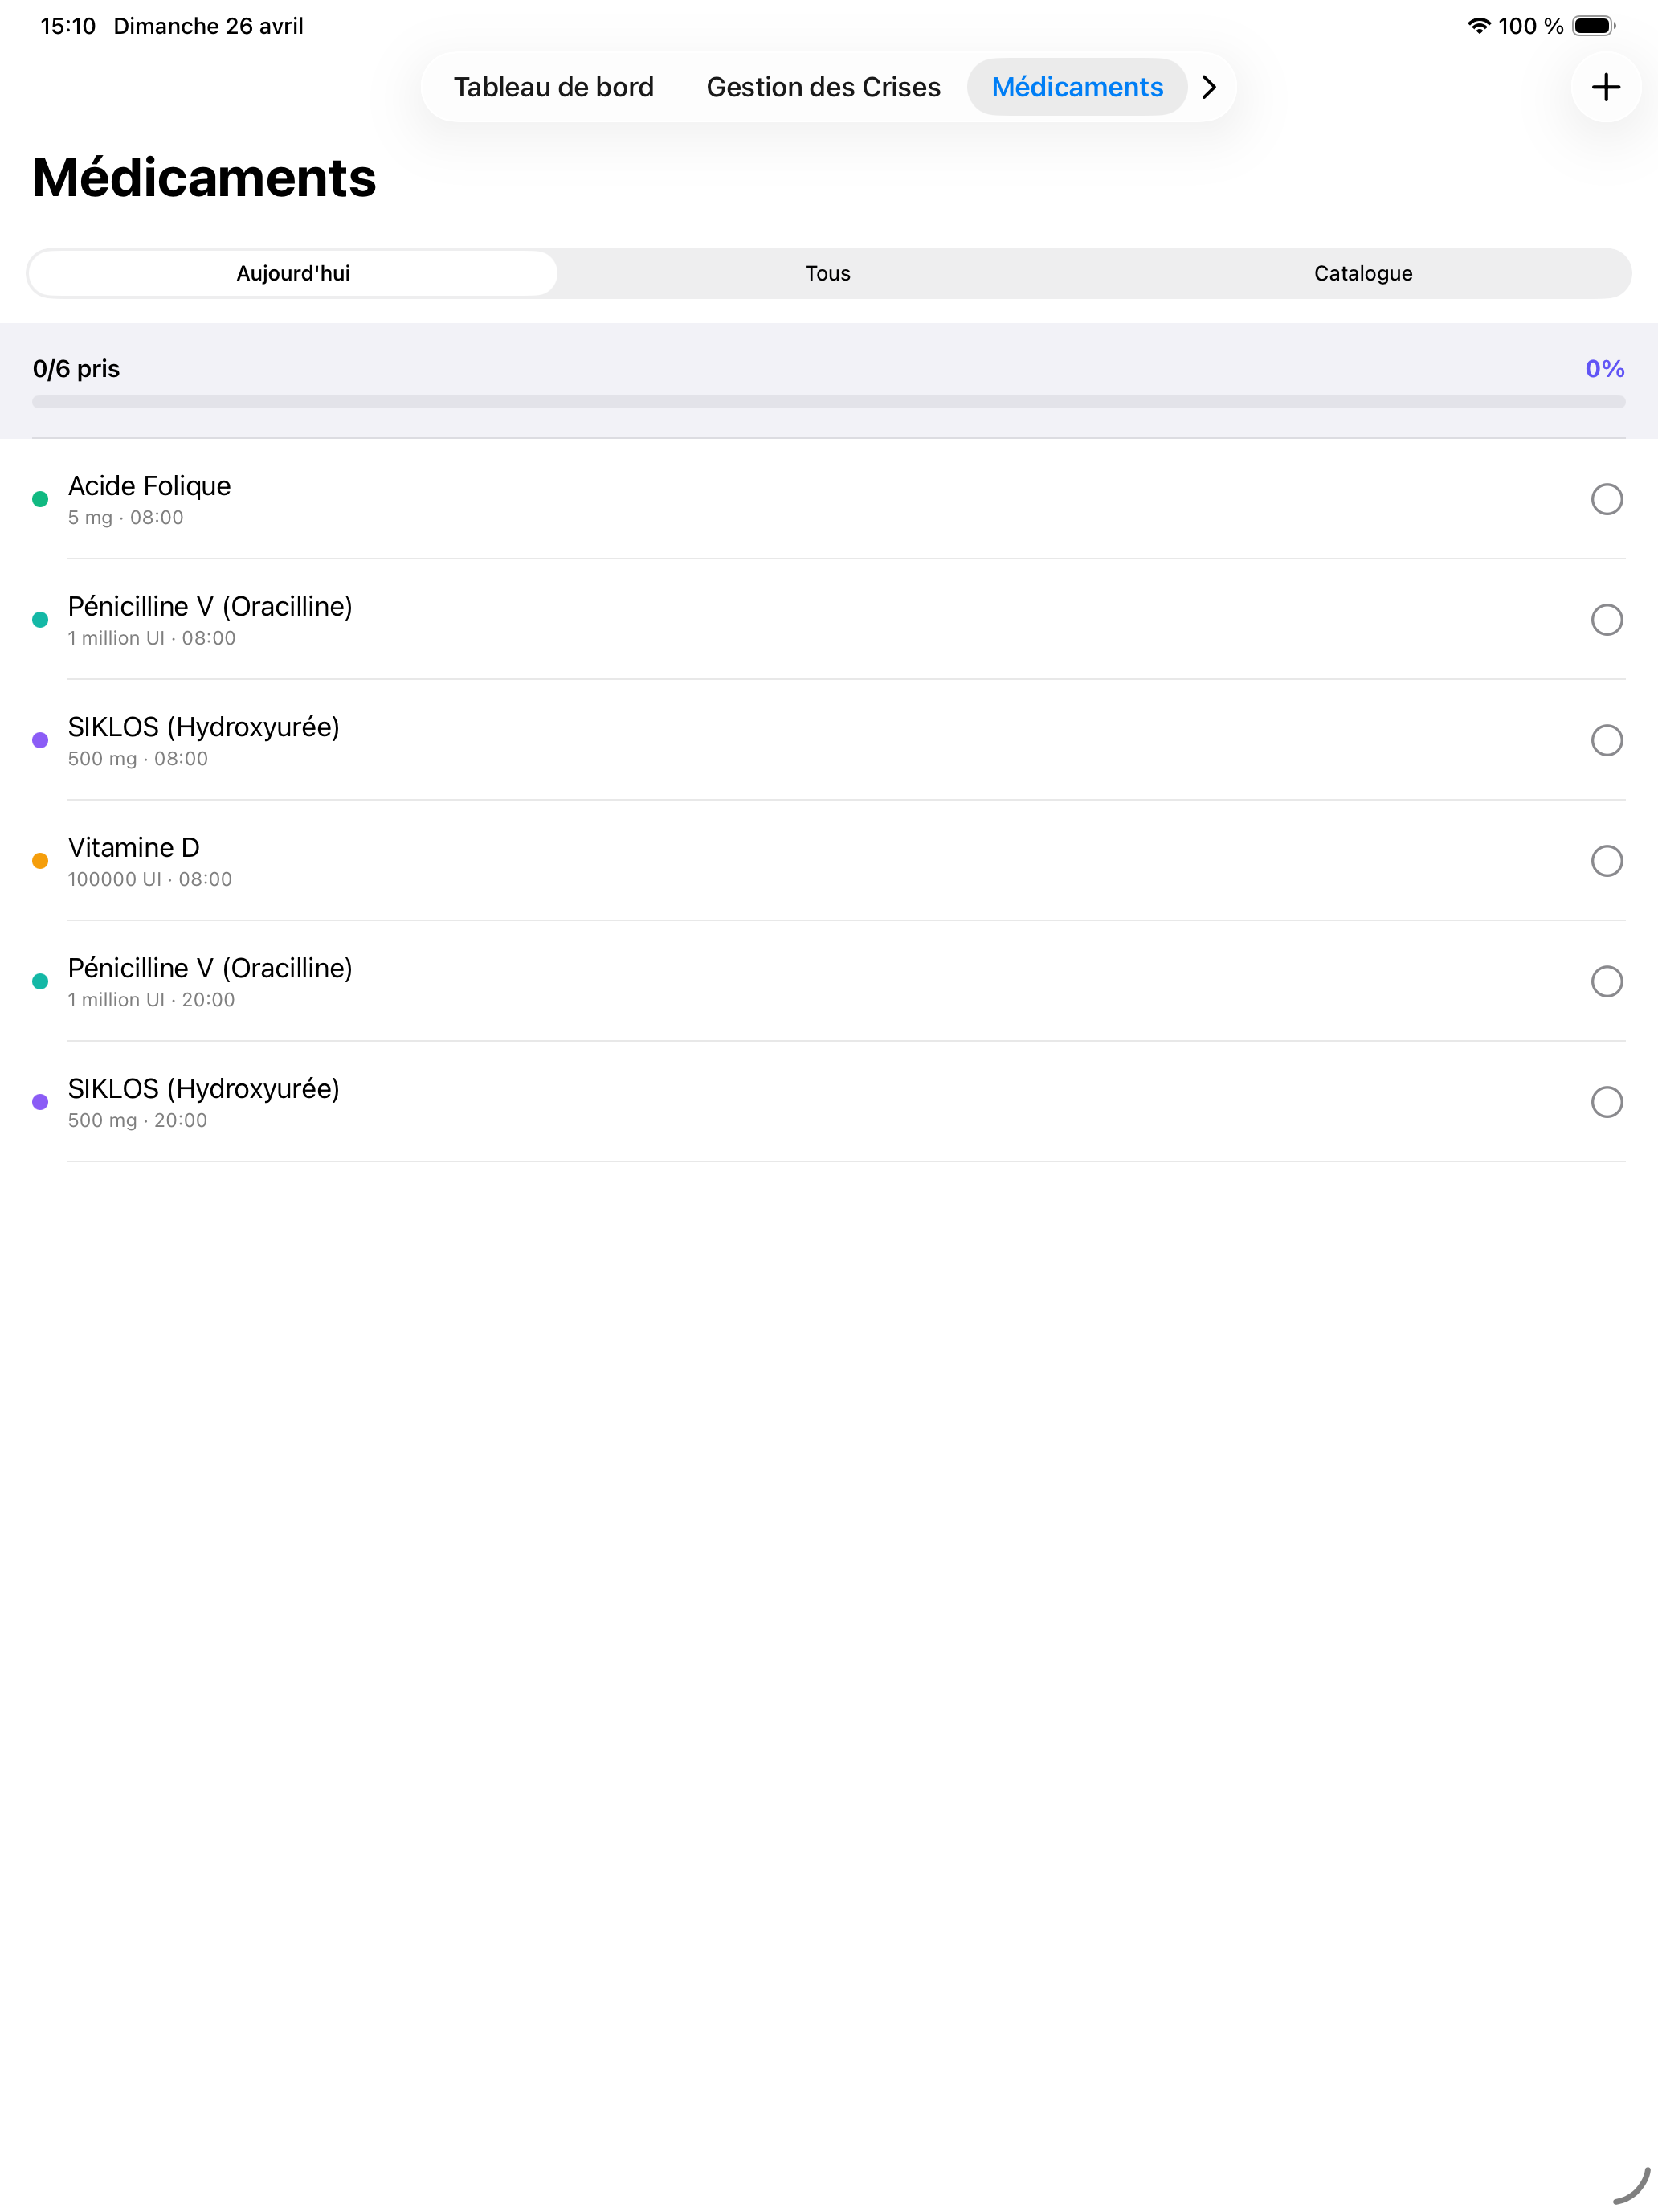Click the purple dot beside SIKLOS 08:00

click(x=40, y=740)
